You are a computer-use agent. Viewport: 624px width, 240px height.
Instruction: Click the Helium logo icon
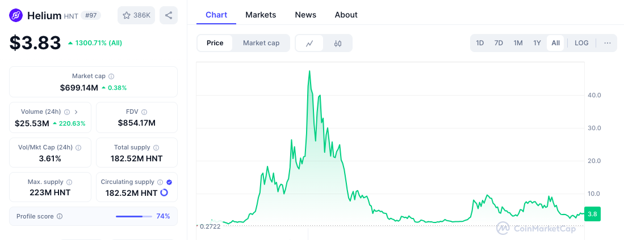point(16,15)
